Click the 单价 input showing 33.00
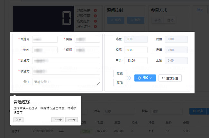Screen dimensions: 209x138 [136, 60]
